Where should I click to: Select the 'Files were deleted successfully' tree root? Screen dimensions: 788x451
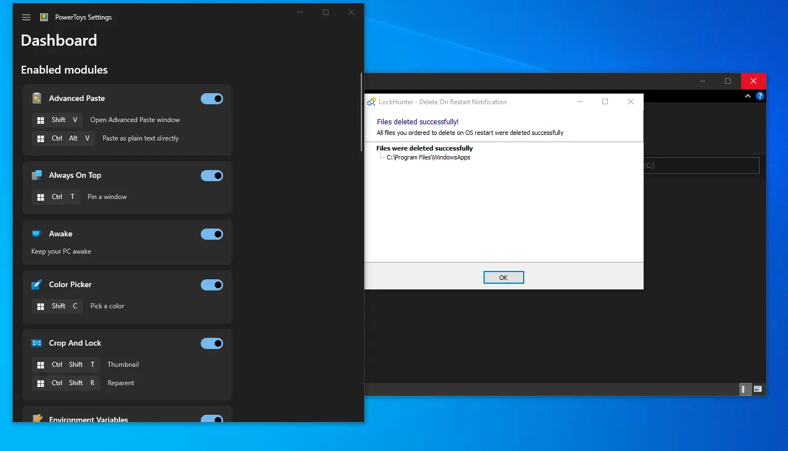point(424,148)
